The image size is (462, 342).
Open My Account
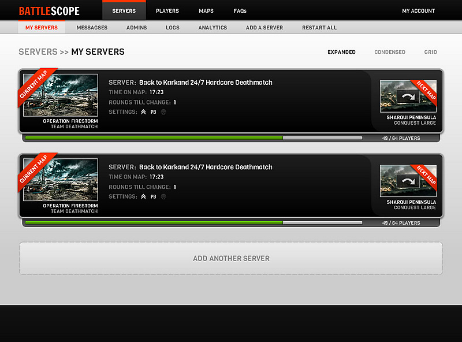pyautogui.click(x=418, y=11)
